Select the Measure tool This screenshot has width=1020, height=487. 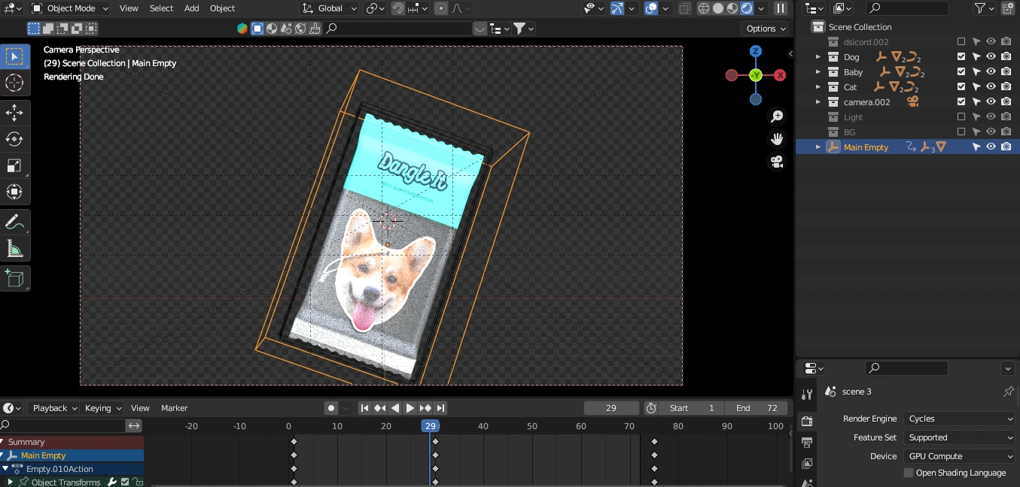tap(15, 248)
